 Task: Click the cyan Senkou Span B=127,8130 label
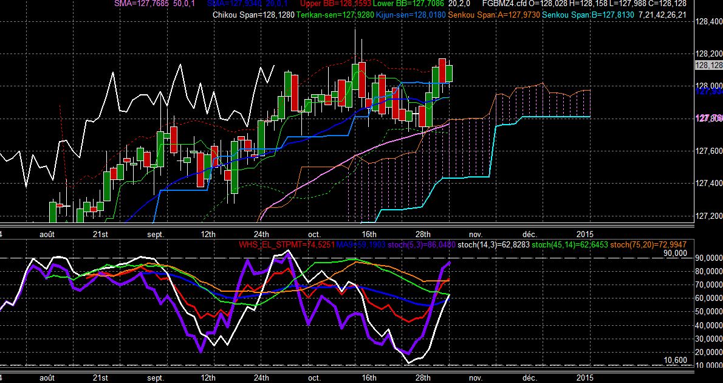coord(588,15)
